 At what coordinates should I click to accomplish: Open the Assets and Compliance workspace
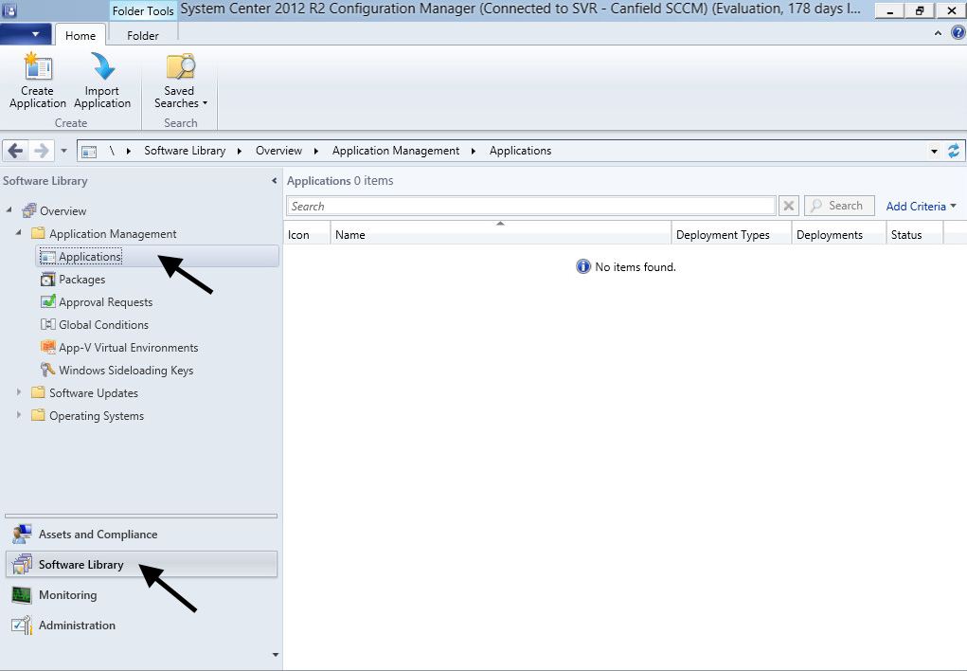click(x=142, y=534)
